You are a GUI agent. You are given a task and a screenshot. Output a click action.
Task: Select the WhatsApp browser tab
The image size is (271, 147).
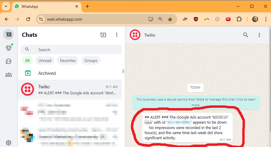47,7
